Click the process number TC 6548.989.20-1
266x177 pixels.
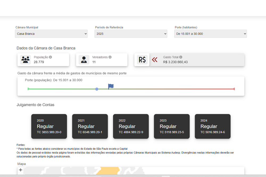(90, 132)
